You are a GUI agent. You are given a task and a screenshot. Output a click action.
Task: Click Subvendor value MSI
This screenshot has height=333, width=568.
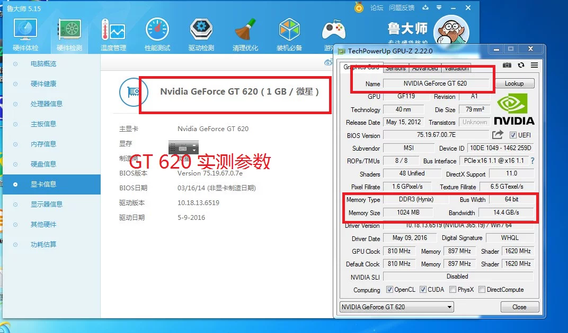click(x=409, y=148)
